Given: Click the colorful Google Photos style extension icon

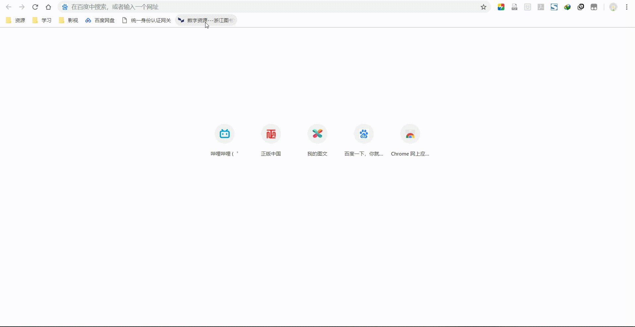Looking at the screenshot, I should coord(501,7).
